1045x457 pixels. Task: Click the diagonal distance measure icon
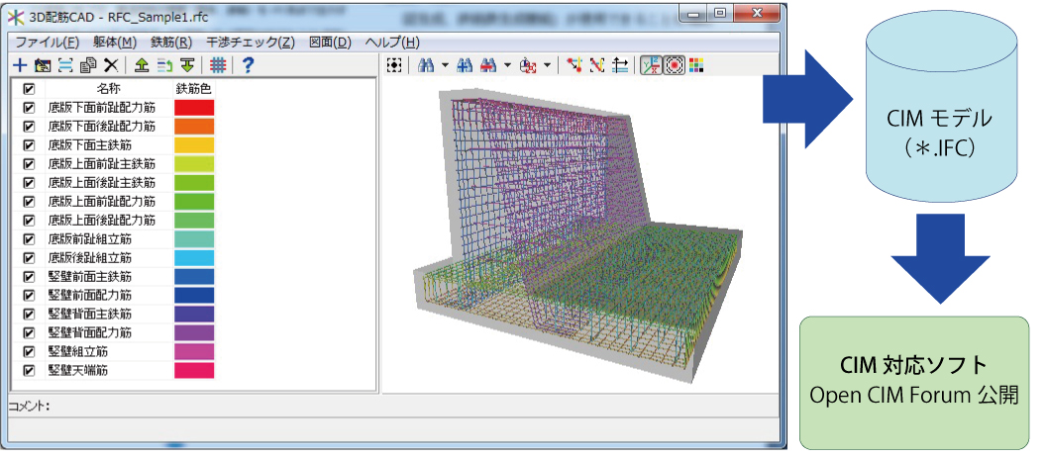tap(597, 65)
